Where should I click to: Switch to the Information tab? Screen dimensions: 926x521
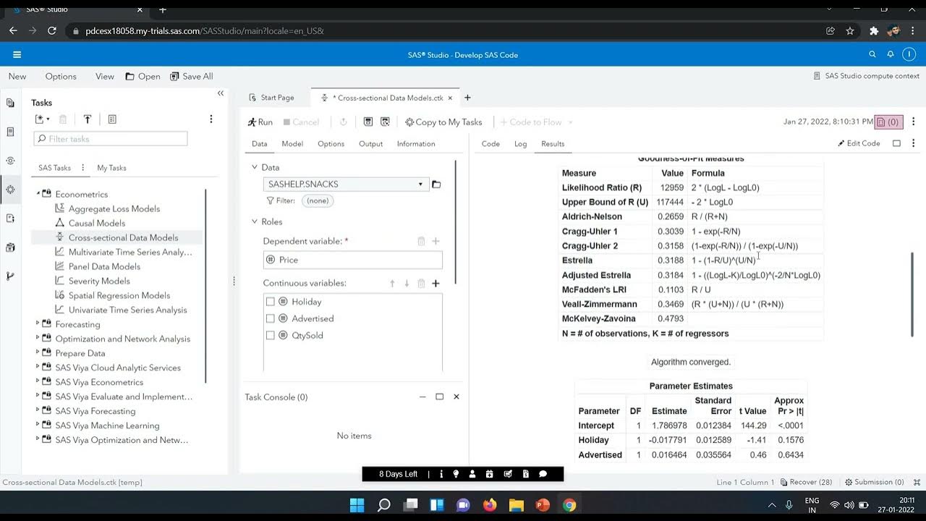pos(416,144)
